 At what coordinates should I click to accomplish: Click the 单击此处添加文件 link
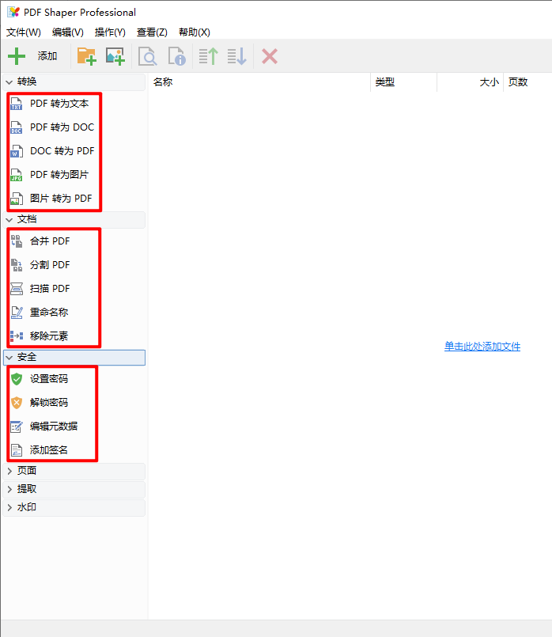(x=482, y=347)
